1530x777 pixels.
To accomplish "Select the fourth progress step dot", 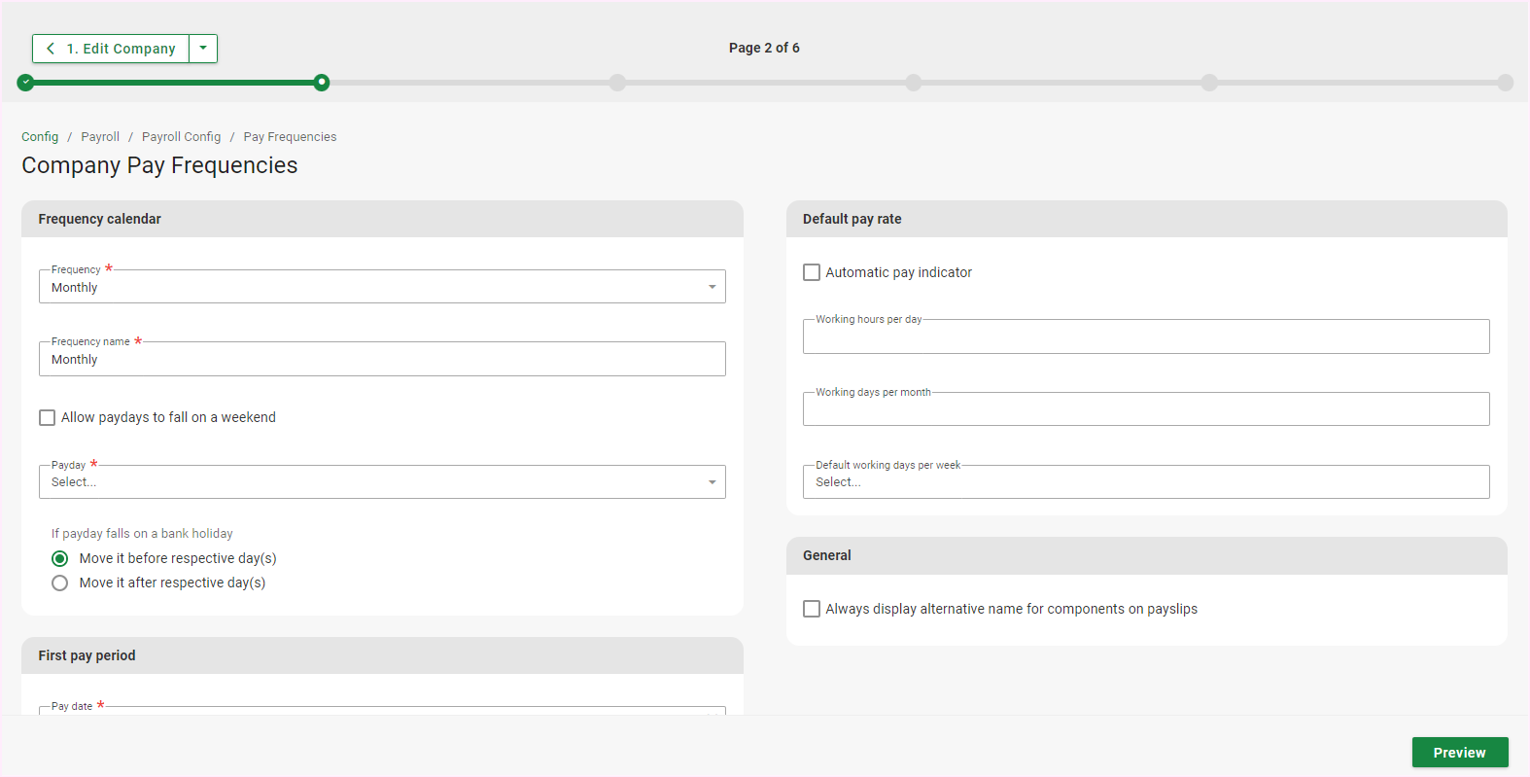I will 914,83.
